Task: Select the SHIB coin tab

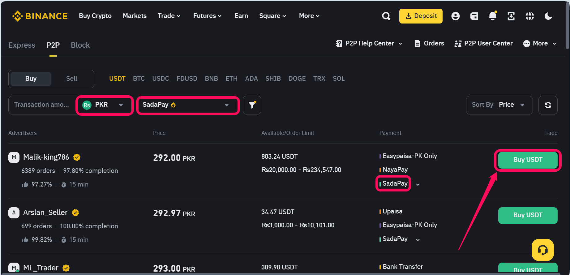Action: [273, 79]
